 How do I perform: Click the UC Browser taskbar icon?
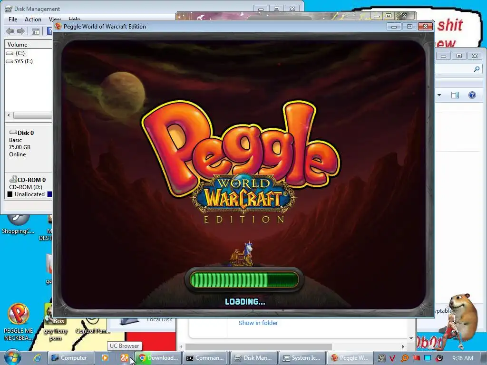125,358
